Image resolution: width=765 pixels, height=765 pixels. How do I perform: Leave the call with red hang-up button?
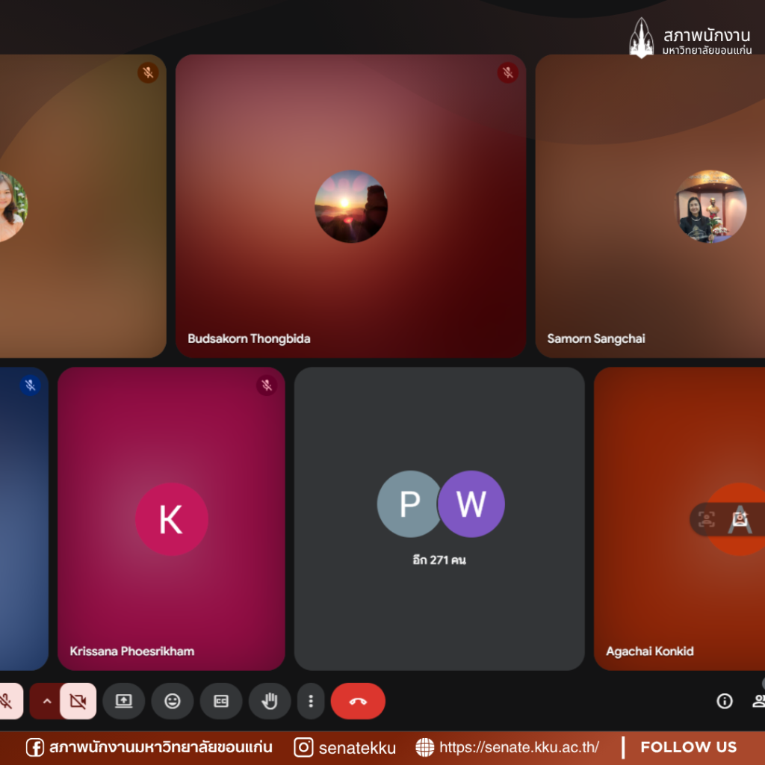[358, 701]
